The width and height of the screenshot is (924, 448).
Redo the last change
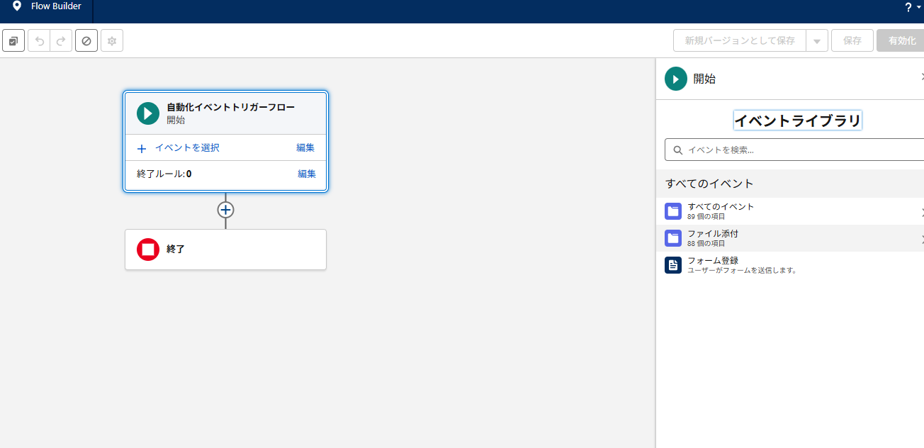pyautogui.click(x=61, y=41)
